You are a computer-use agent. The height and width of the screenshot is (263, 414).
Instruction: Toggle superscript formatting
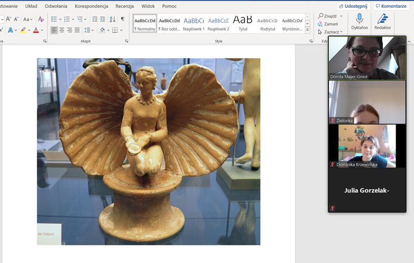pyautogui.click(x=2, y=30)
